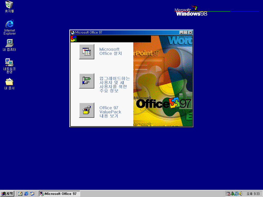Open the 시작 Start menu button
The height and width of the screenshot is (197, 263).
coord(7,194)
